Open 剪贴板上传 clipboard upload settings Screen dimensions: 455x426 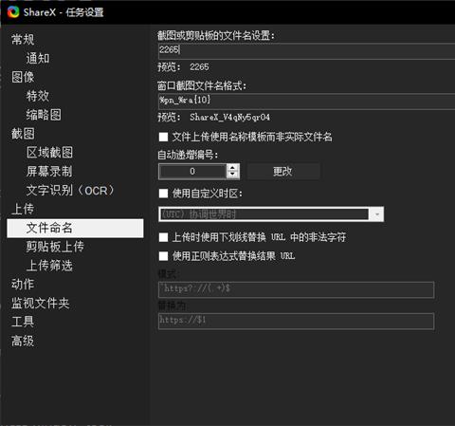click(55, 247)
